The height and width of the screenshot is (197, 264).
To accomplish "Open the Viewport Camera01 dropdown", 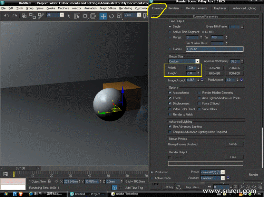I will tap(223, 178).
